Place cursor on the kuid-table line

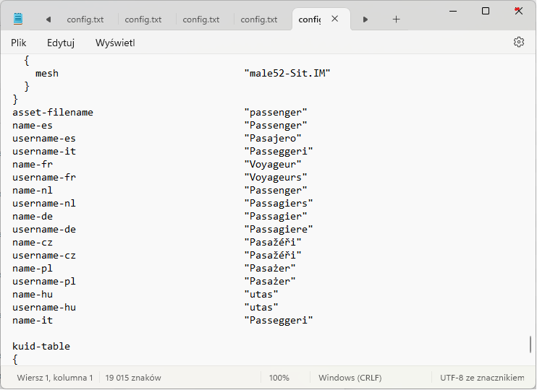41,347
